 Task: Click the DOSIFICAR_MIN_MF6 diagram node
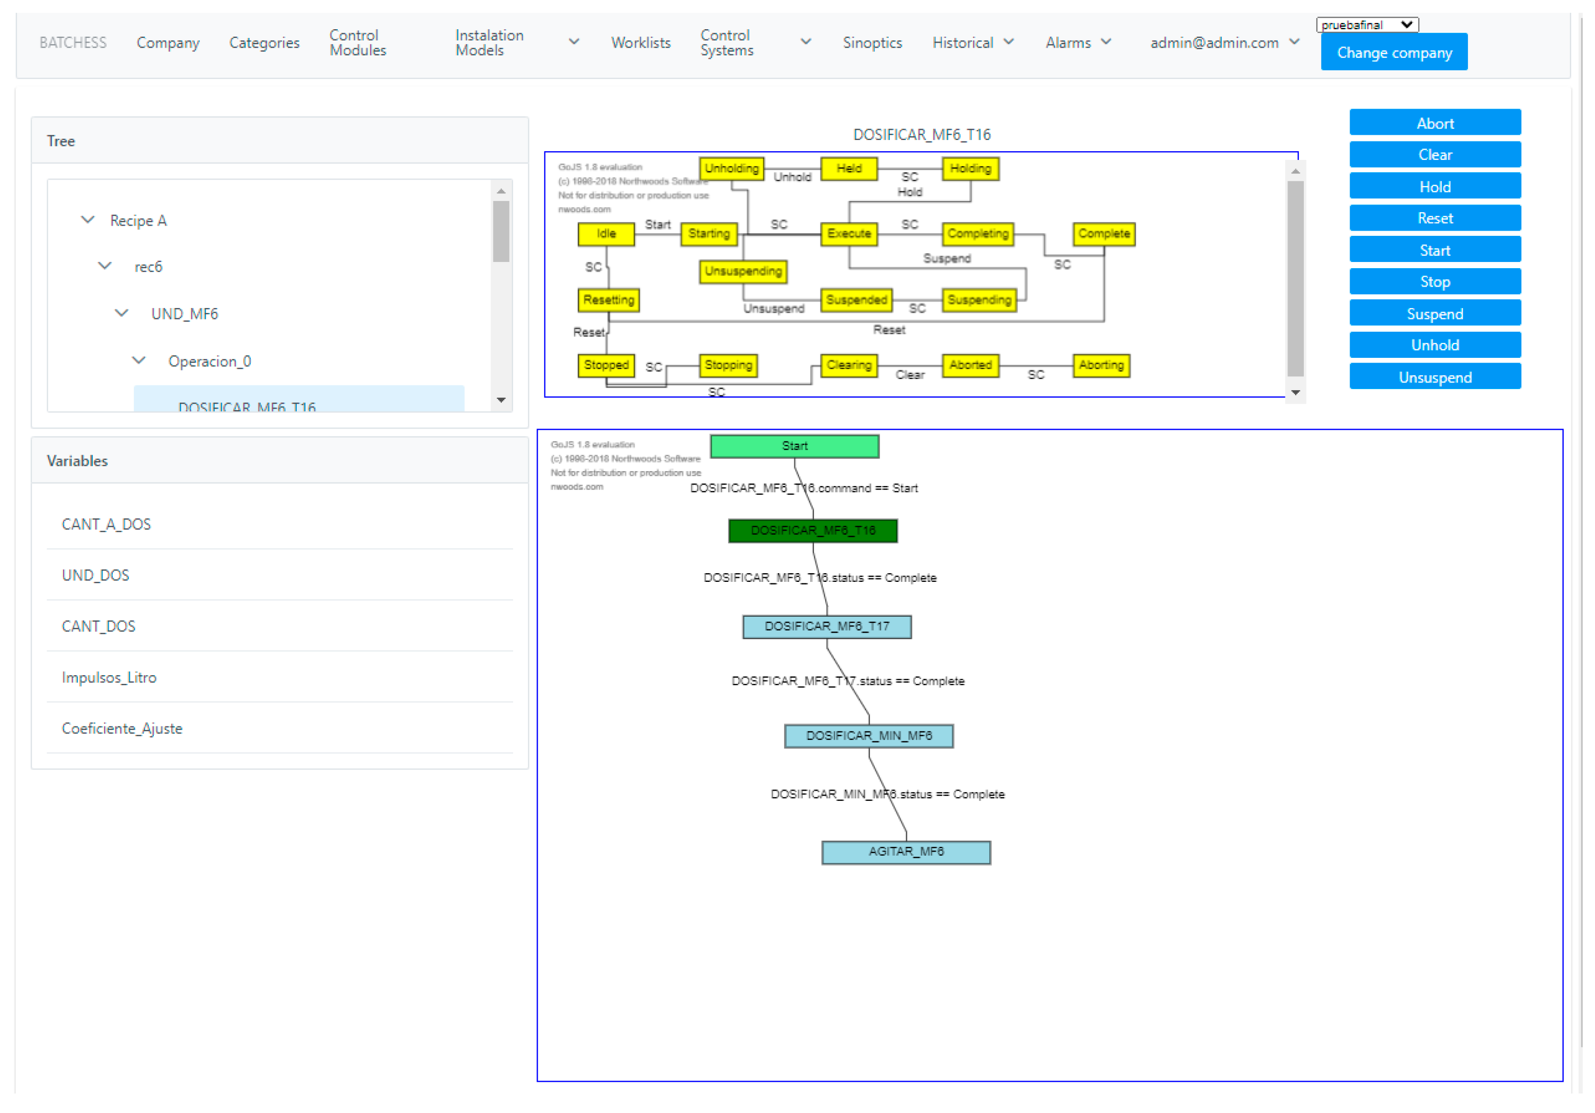(x=868, y=735)
